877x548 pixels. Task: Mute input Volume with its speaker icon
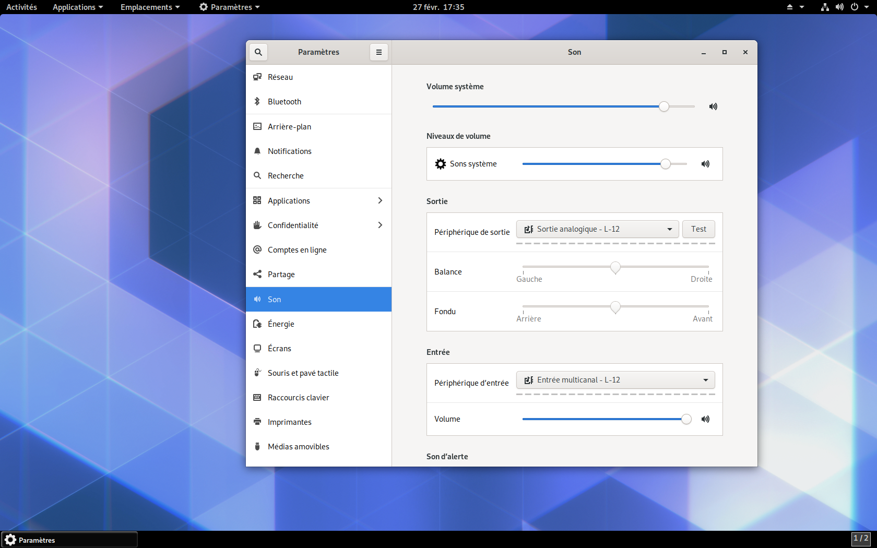(x=705, y=419)
